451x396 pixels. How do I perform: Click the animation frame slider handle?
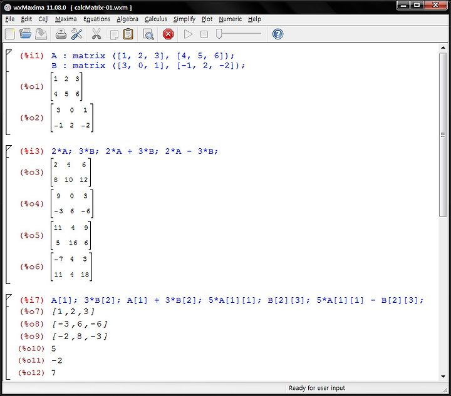click(219, 34)
